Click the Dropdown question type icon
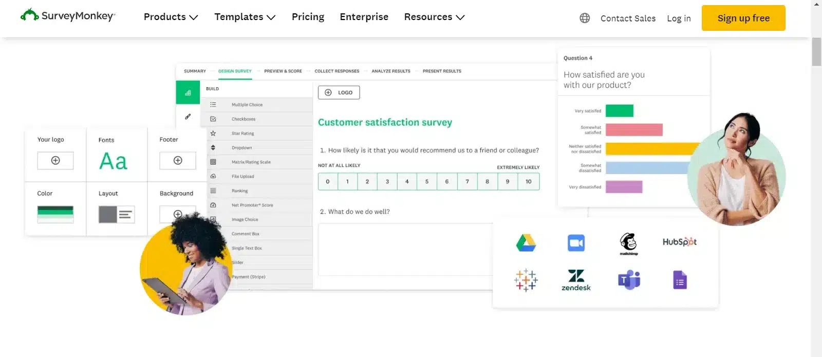 click(x=213, y=147)
